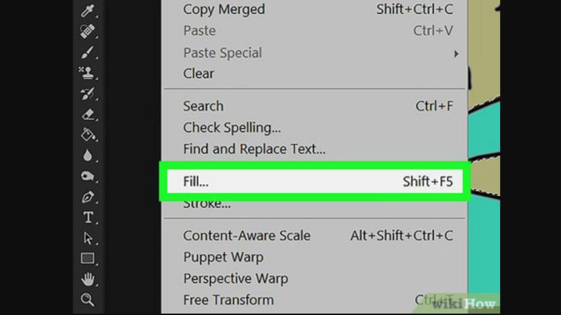This screenshot has width=561, height=315.
Task: Select the Horizontal Type tool
Action: pyautogui.click(x=88, y=218)
